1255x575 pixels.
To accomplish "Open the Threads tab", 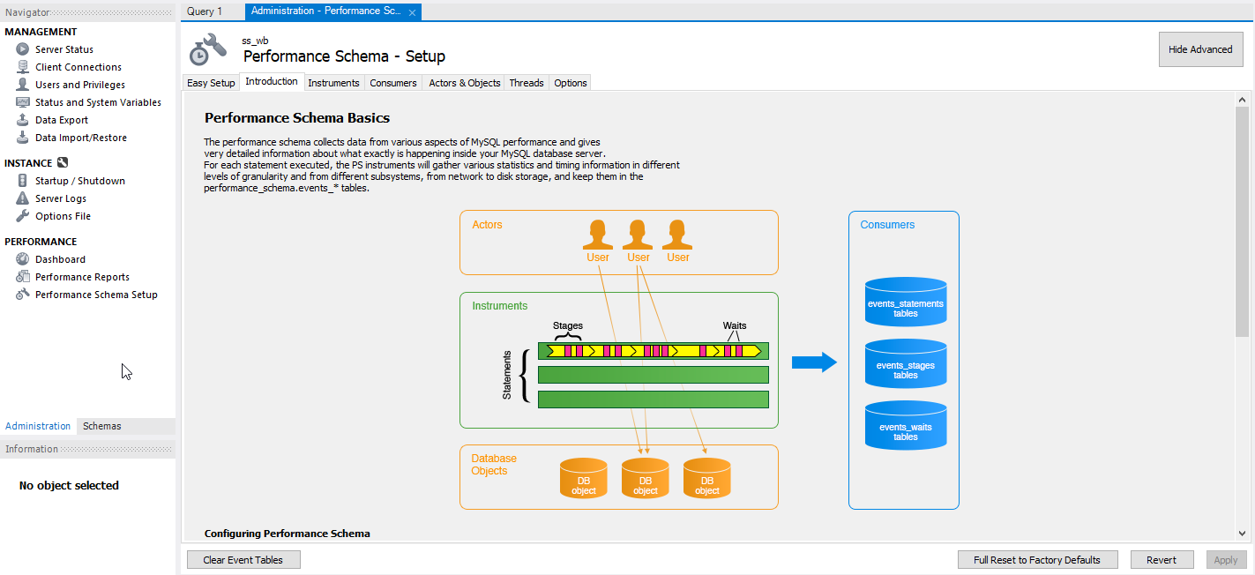I will [x=527, y=83].
